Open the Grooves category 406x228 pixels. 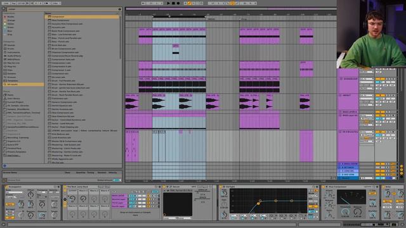(x=11, y=77)
